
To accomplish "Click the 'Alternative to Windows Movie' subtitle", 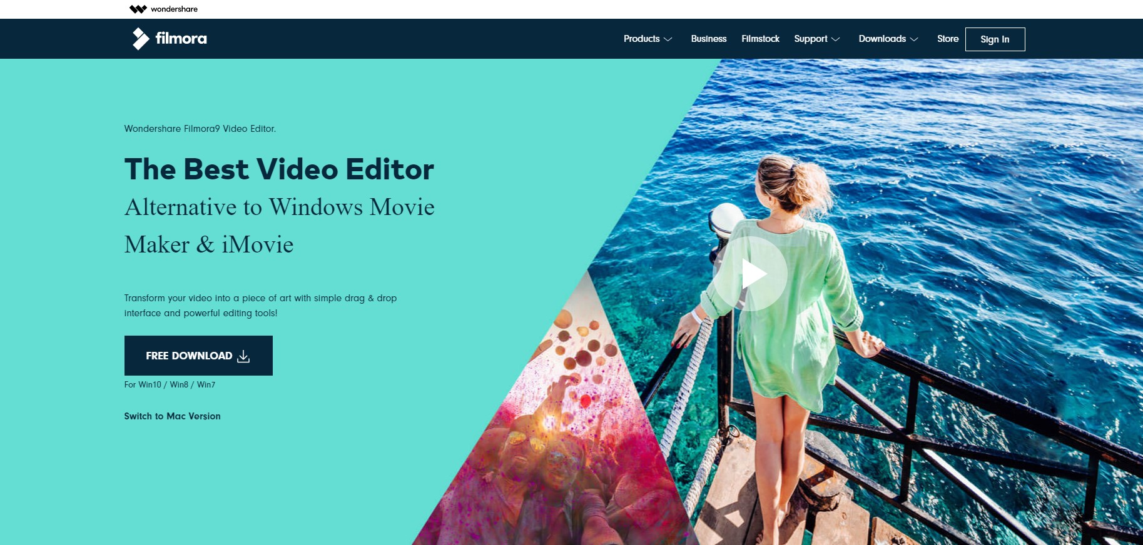I will tap(279, 207).
